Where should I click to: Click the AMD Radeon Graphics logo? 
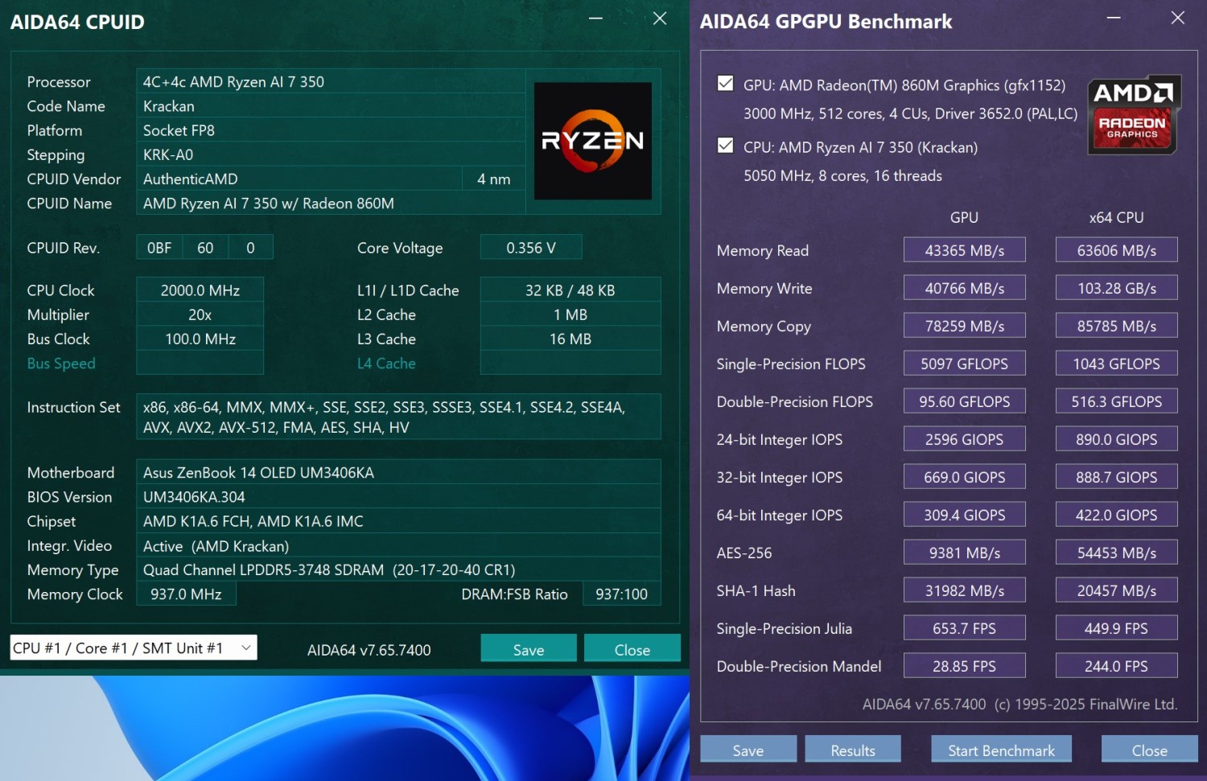pyautogui.click(x=1133, y=114)
